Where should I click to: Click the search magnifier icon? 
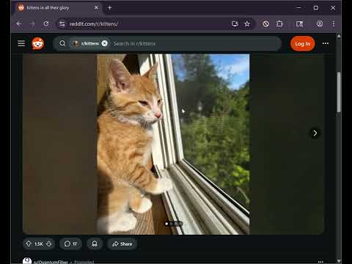(62, 43)
